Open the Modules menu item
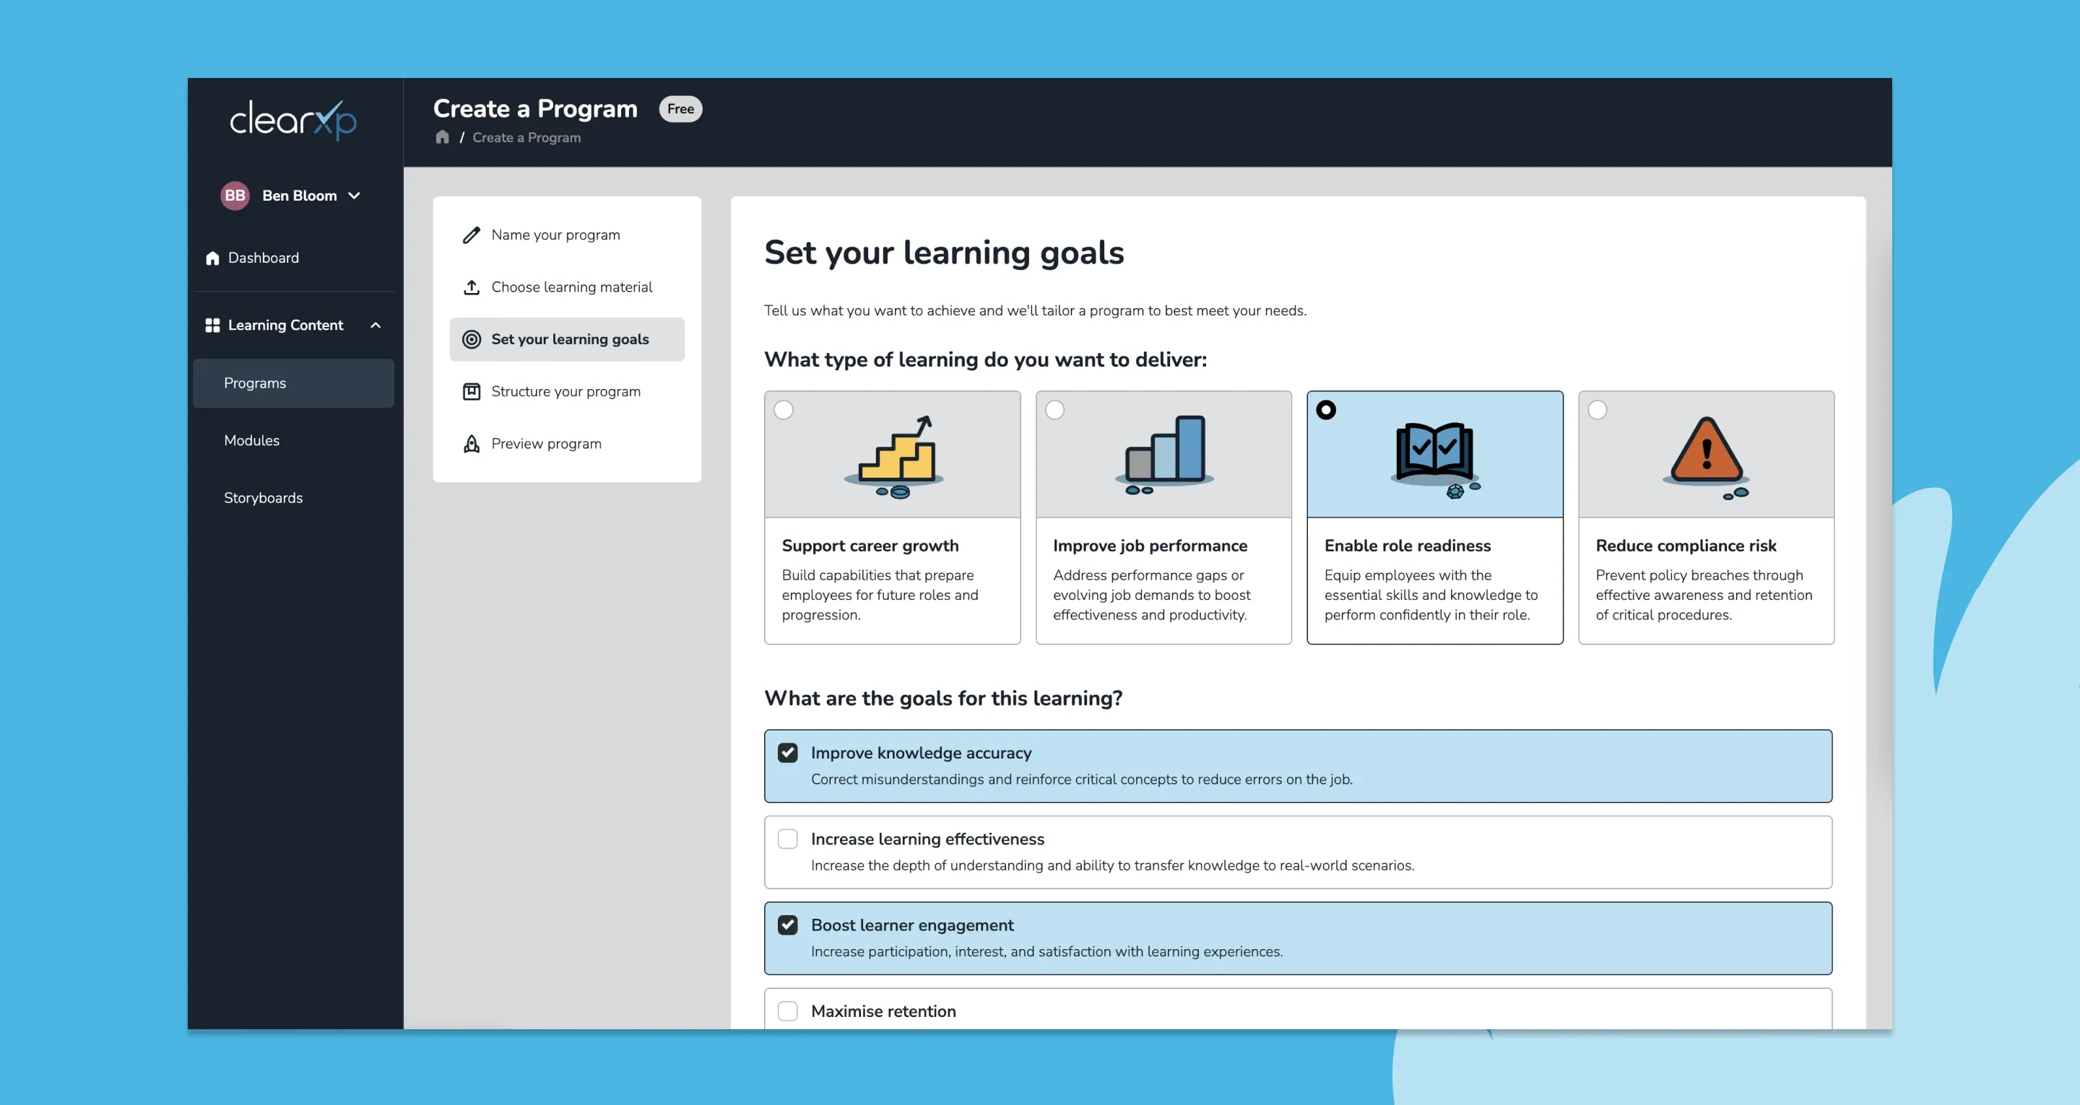This screenshot has width=2080, height=1105. [252, 441]
